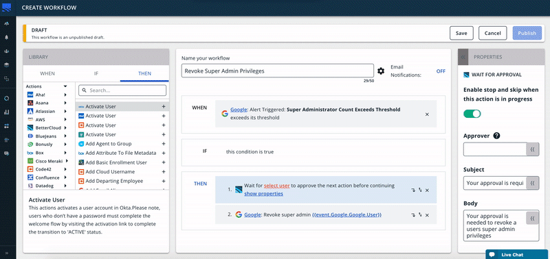Add the Add Agent to Group action
Viewport: 550px width, 259px height.
pyautogui.click(x=164, y=144)
